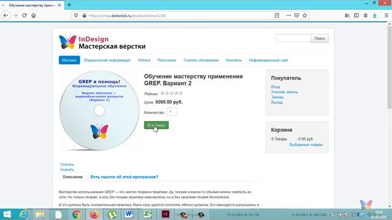This screenshot has height=220, width=392.
Task: Click the product title heading
Action: pos(194,80)
